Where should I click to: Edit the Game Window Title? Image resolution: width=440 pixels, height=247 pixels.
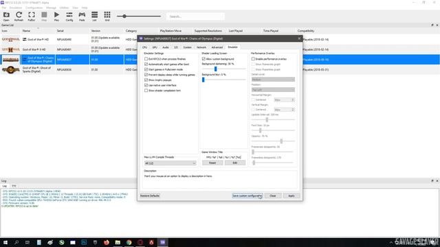(235, 163)
